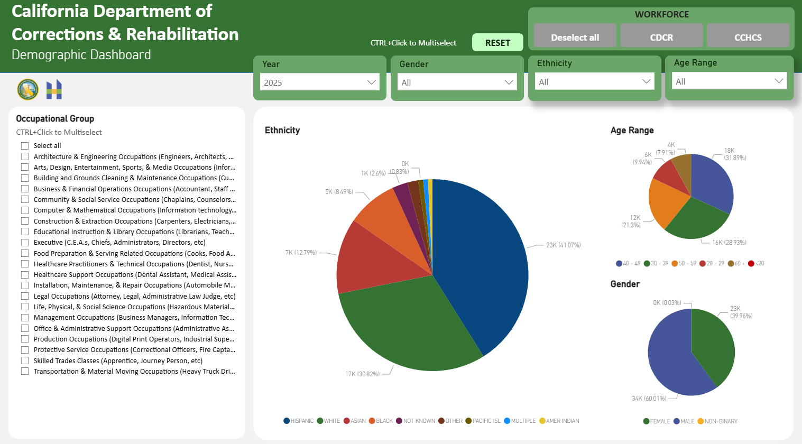Viewport: 802px width, 444px height.
Task: Click the 40 - 49 age legend marker
Action: [619, 263]
